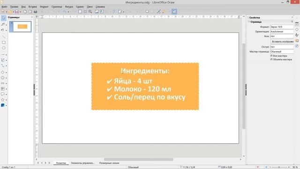Click the Insert Image icon
Viewport: 300px width, 169px height.
click(97, 12)
